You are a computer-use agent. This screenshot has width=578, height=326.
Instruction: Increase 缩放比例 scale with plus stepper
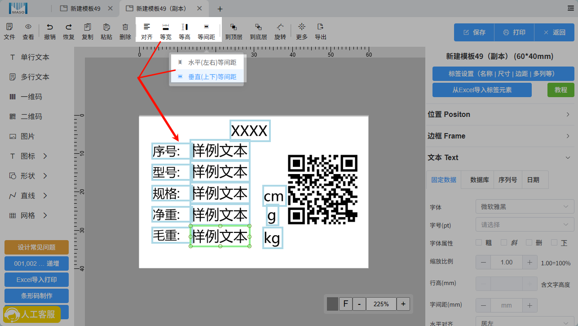tap(529, 262)
